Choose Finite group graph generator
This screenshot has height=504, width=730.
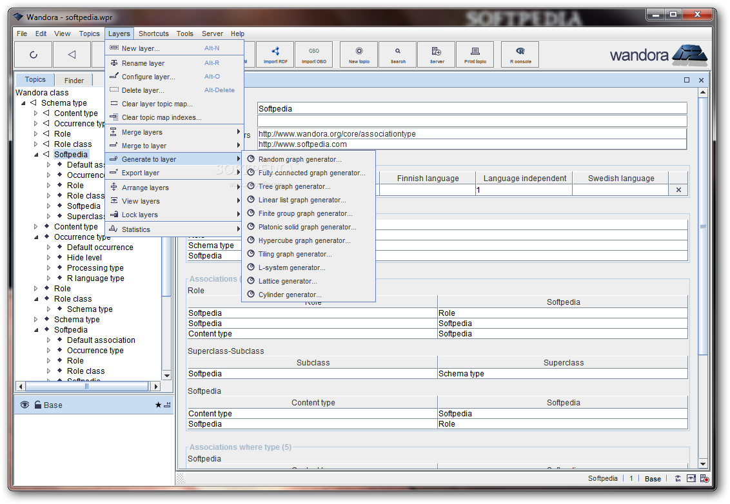[x=309, y=213]
